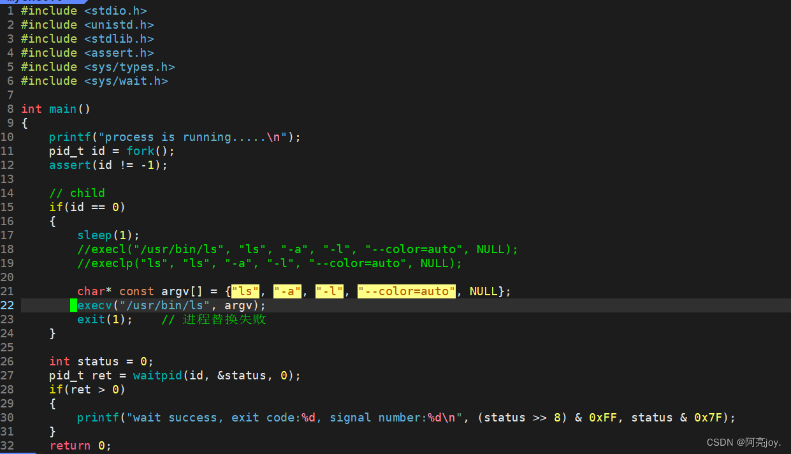Click NULL in the argv initializer
The height and width of the screenshot is (454, 791).
coord(484,291)
